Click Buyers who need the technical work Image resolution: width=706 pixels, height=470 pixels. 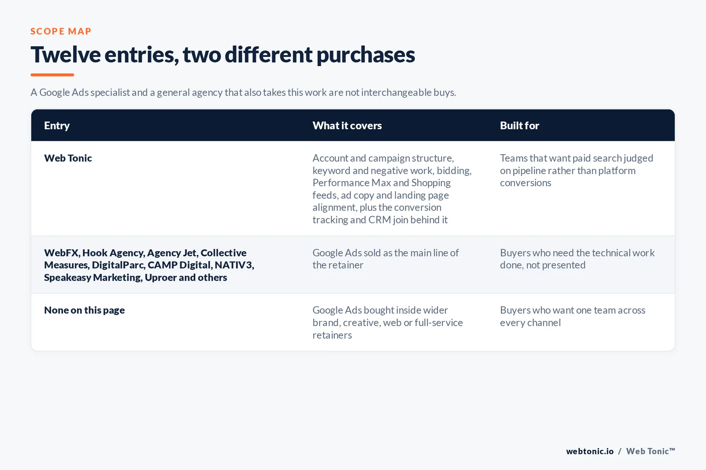[x=577, y=259]
